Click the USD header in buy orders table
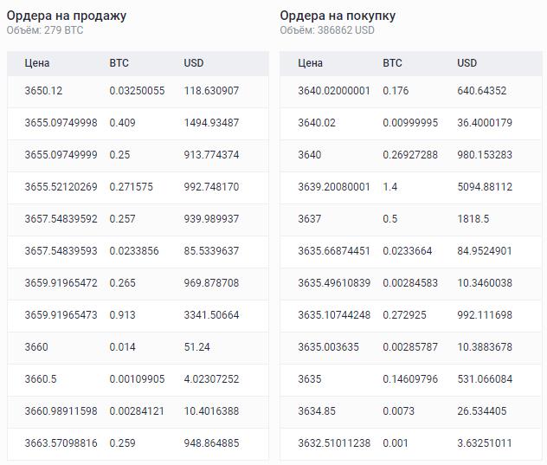 click(x=467, y=63)
